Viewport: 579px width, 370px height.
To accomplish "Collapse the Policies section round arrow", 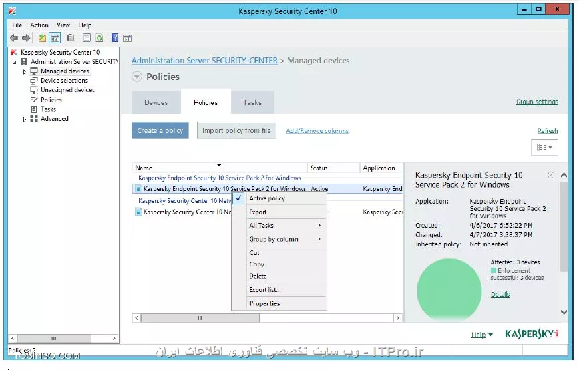I will point(137,77).
